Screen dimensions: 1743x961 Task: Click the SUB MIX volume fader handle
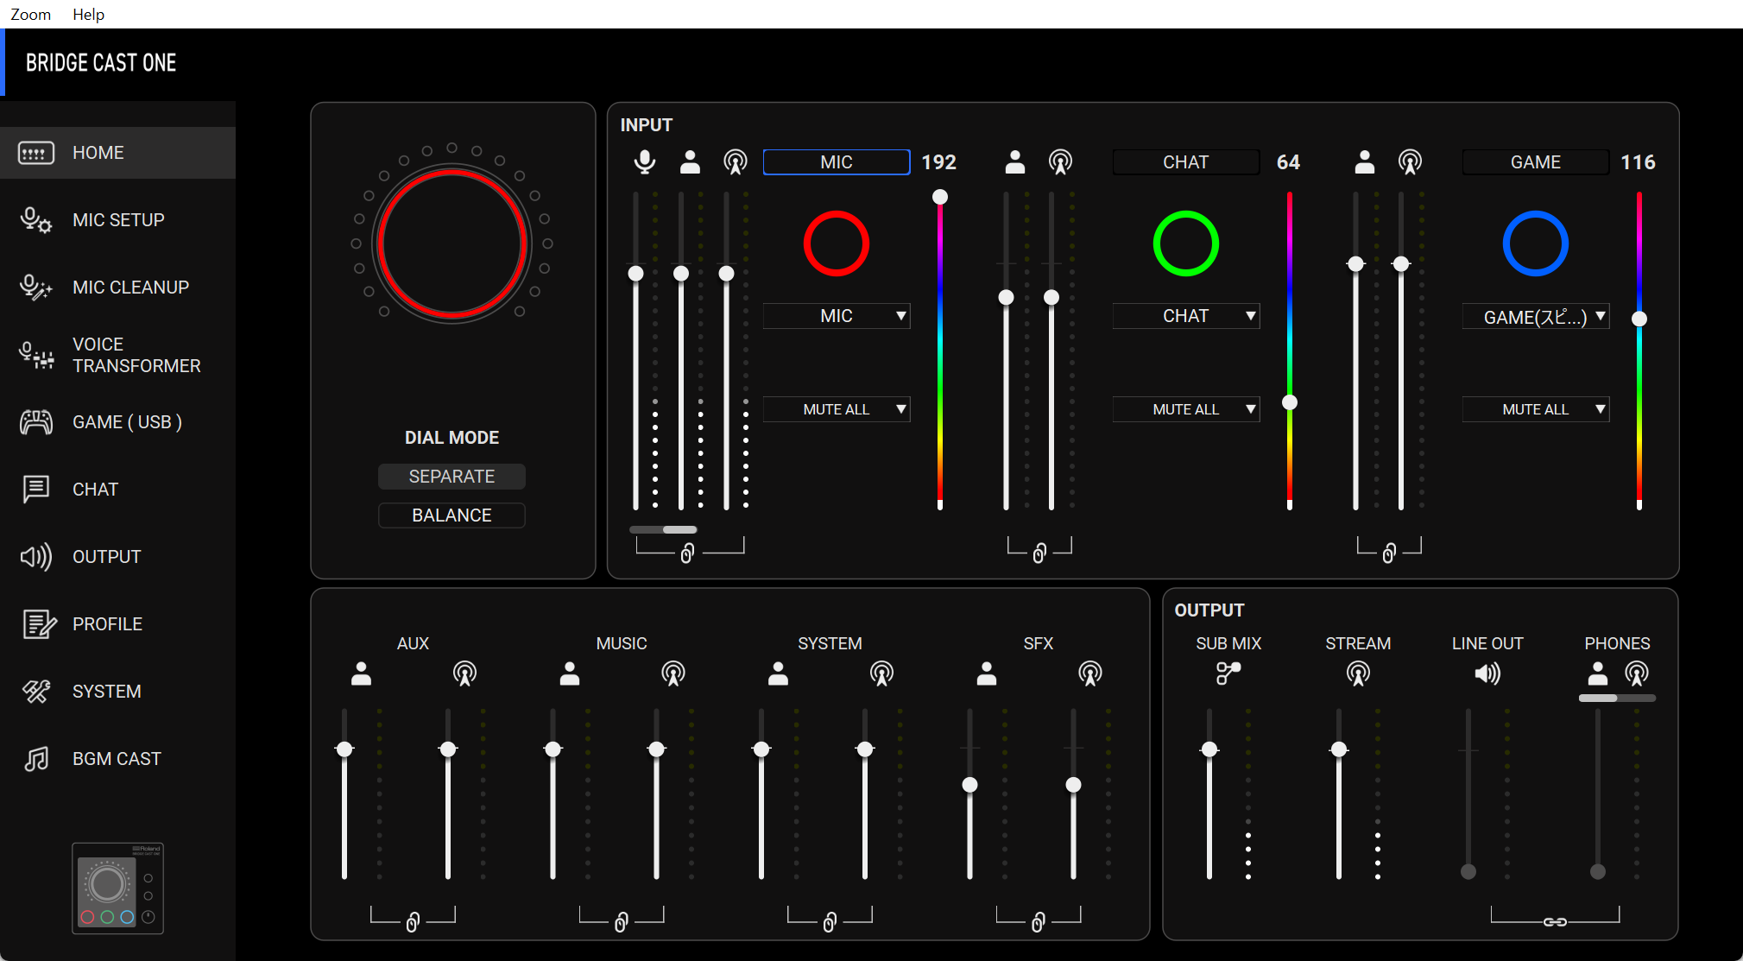1209,749
